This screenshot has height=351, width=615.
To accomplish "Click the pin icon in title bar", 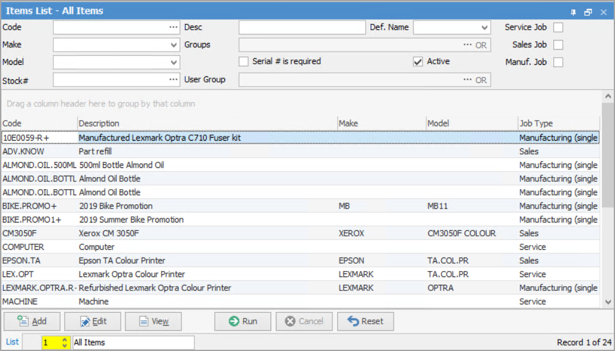I will (573, 12).
